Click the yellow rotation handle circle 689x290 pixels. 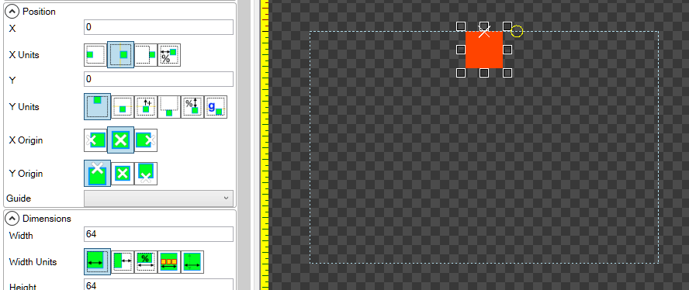click(518, 32)
